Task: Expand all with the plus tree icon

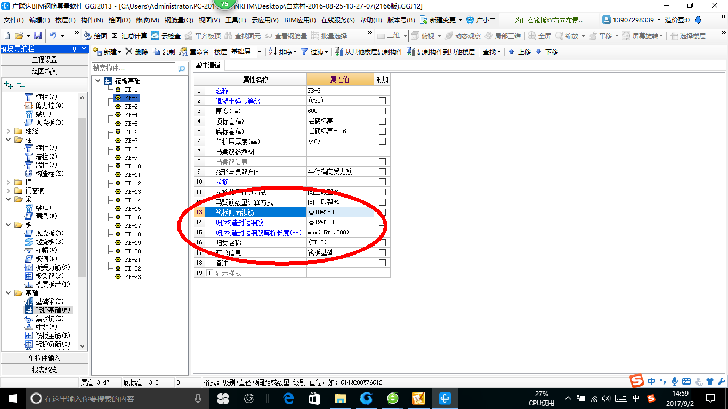Action: 8,85
